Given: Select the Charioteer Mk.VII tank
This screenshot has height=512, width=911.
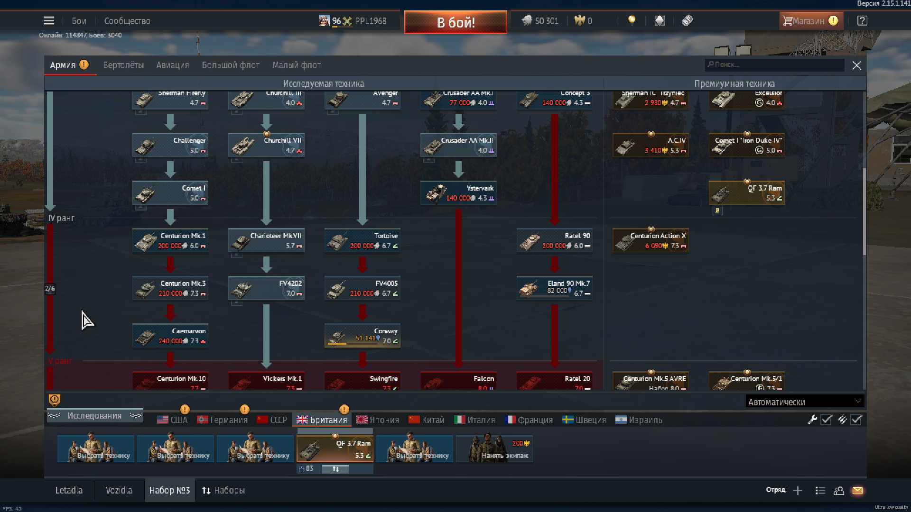Looking at the screenshot, I should pyautogui.click(x=266, y=240).
